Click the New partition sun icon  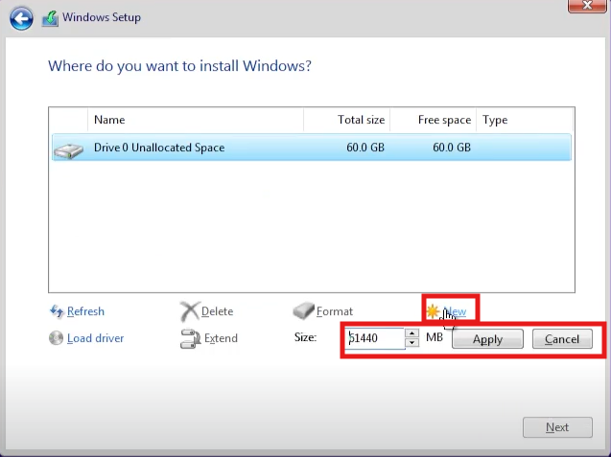click(433, 311)
